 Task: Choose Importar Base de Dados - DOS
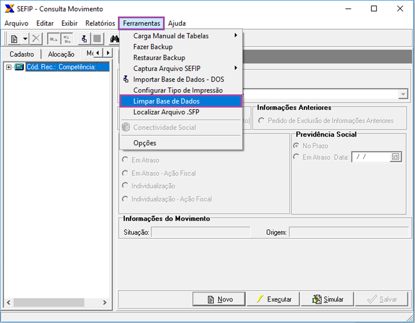pos(181,79)
